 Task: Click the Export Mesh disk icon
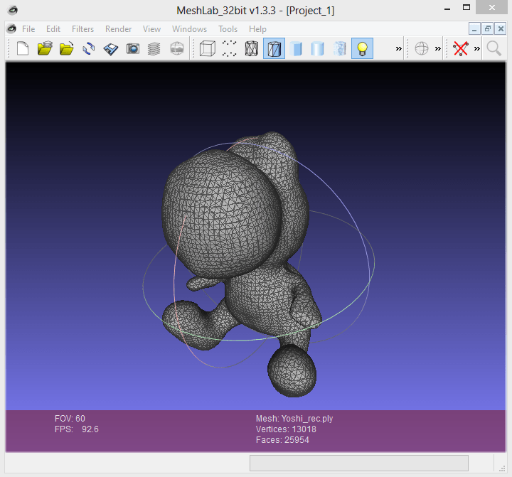111,49
